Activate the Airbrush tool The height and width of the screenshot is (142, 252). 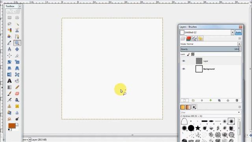pyautogui.click(x=9, y=100)
